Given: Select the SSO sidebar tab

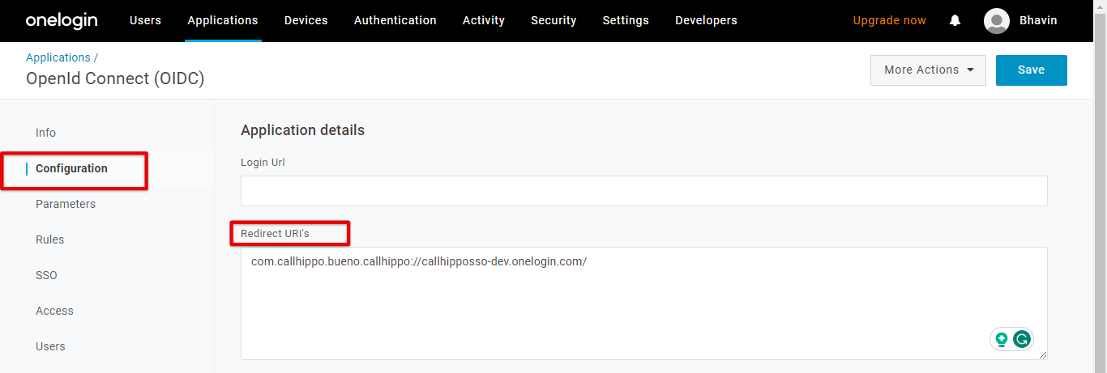Looking at the screenshot, I should [x=47, y=275].
